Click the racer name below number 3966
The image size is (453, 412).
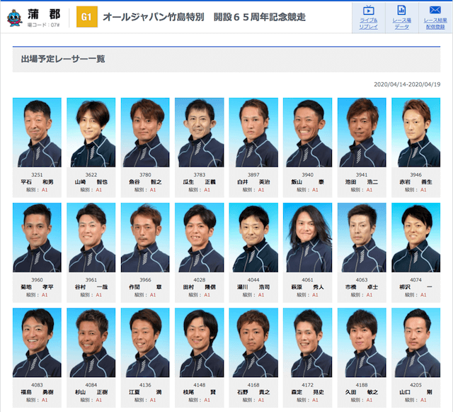coord(145,287)
